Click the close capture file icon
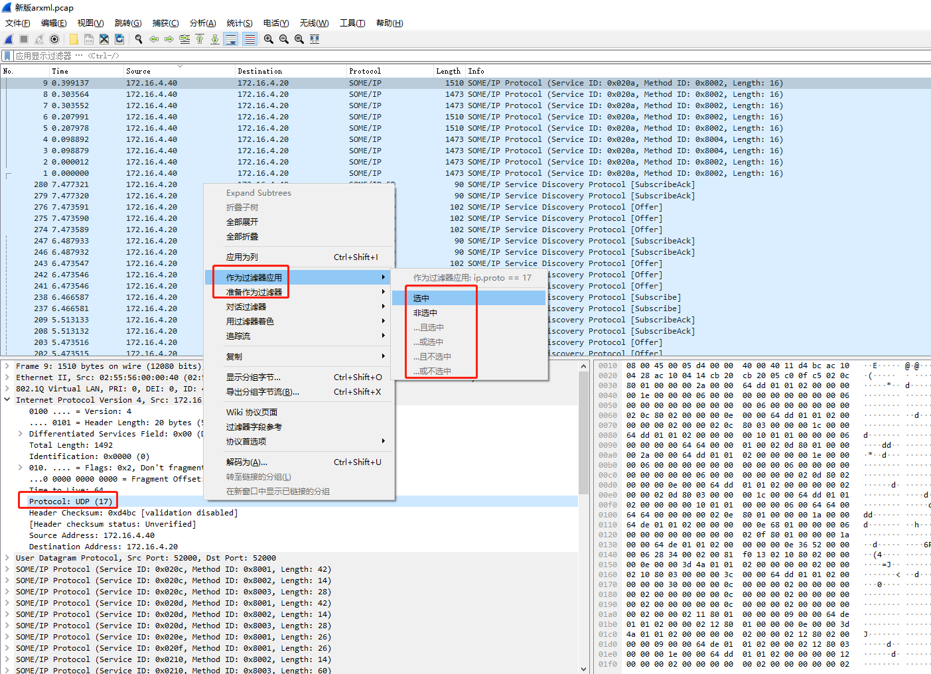This screenshot has width=931, height=674. pos(104,39)
